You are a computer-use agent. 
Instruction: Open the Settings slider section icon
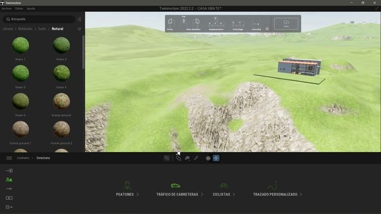point(9,189)
